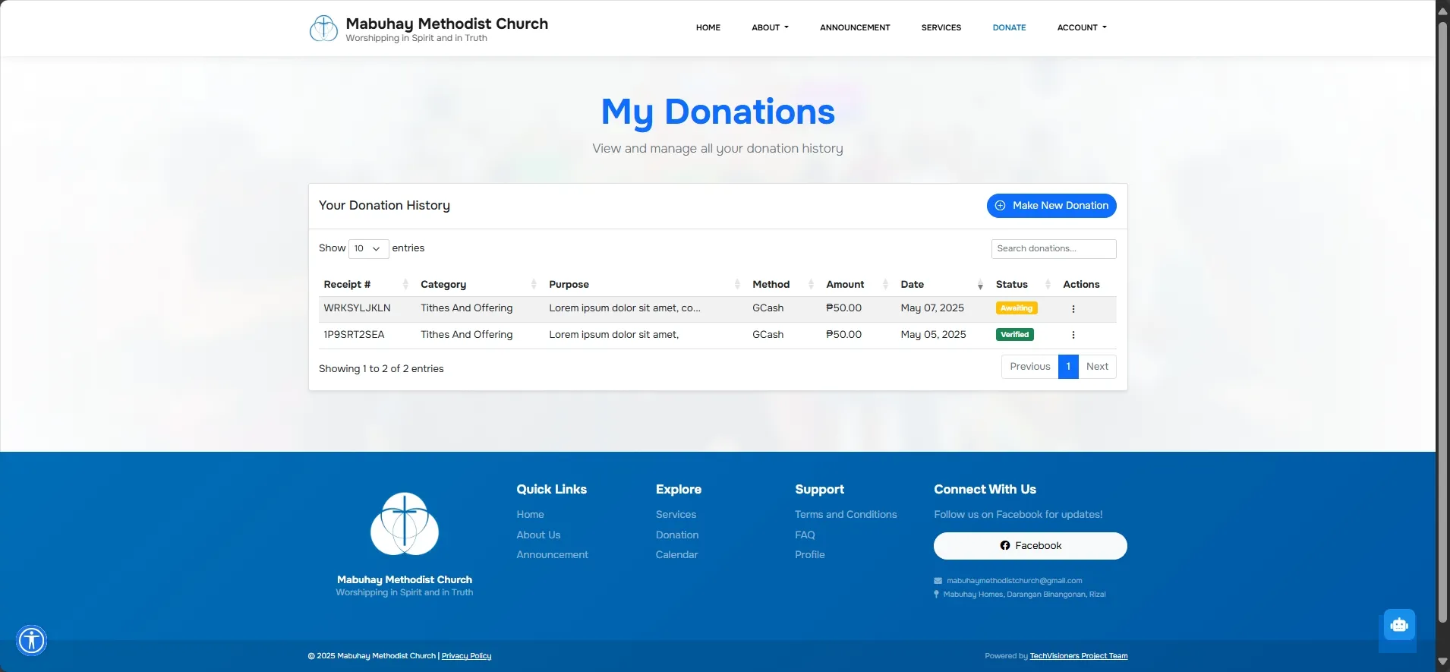Open the show entries count dropdown
Screen dimensions: 1450x672
[368, 249]
